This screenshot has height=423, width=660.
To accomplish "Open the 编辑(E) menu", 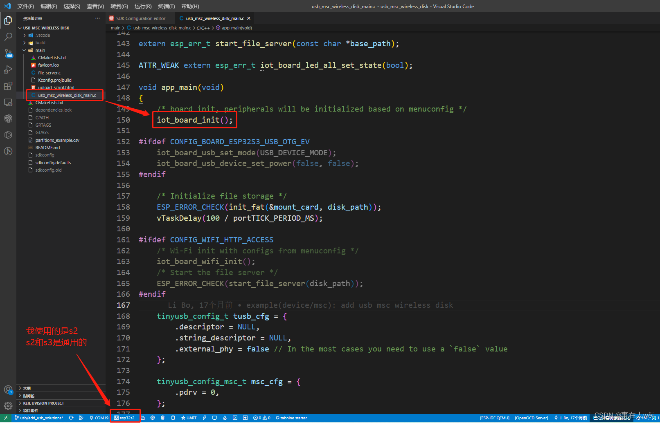I will click(49, 6).
